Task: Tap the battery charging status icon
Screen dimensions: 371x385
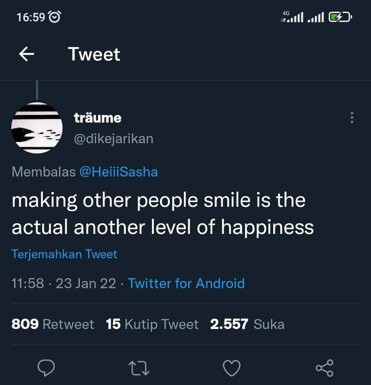Action: point(340,17)
